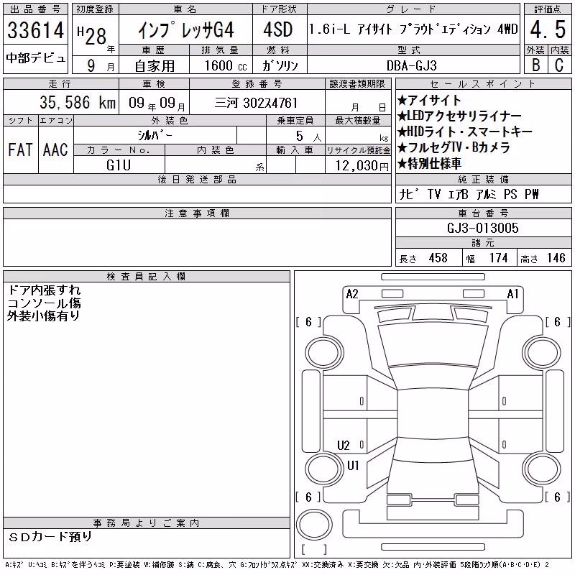Click the sales point ★HIDライト・スマートキー
The width and height of the screenshot is (575, 575).
coord(464,132)
